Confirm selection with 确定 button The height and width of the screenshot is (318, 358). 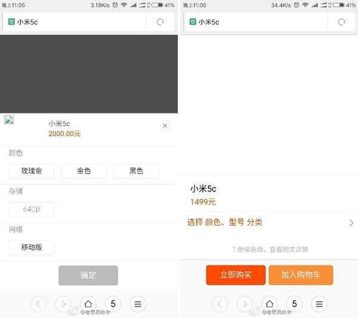pos(88,275)
